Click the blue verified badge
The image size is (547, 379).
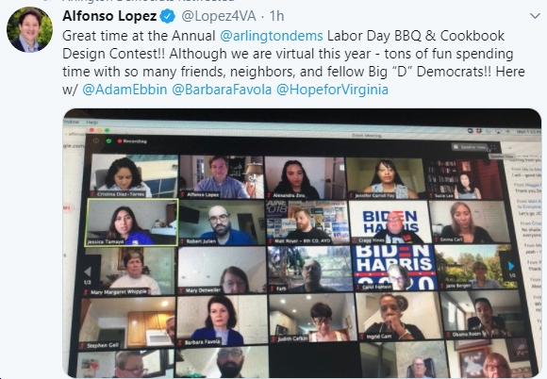(168, 16)
